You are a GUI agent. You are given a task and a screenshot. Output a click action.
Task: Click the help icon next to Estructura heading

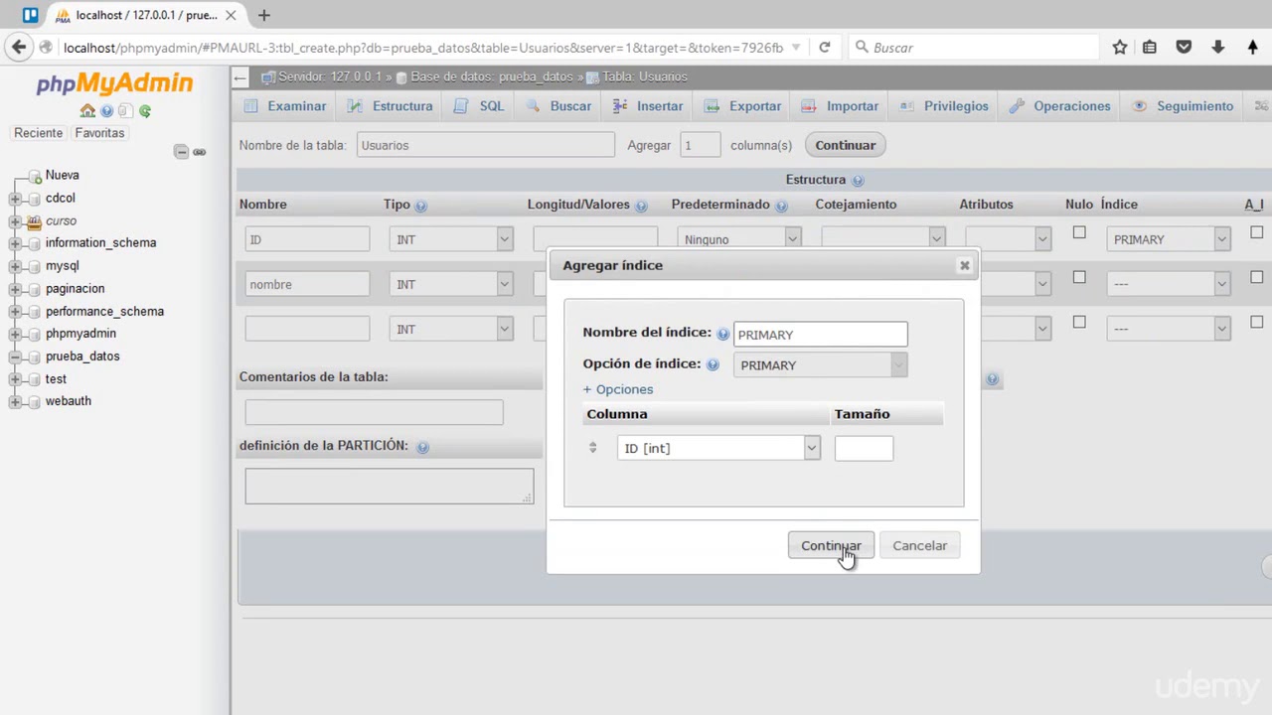tap(858, 181)
